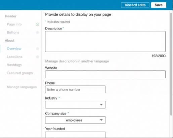
Task: Click the Company size dropdown arrow
Action: click(x=101, y=120)
